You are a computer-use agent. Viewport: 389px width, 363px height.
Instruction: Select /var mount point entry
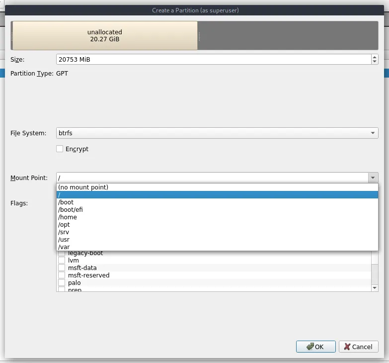coord(217,247)
